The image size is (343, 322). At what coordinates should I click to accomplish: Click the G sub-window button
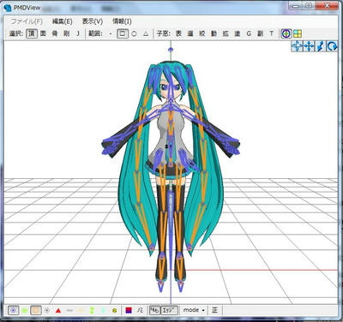(x=249, y=33)
